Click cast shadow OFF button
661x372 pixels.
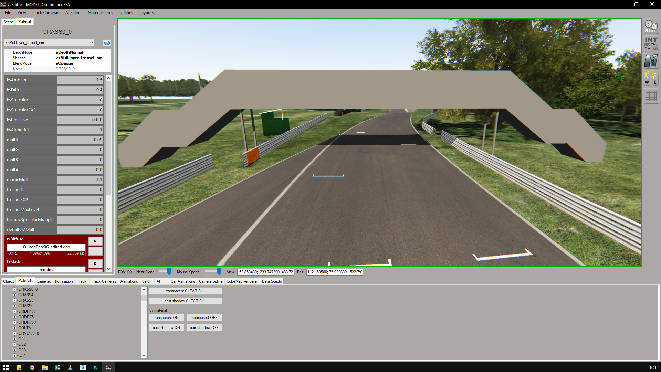tap(204, 328)
